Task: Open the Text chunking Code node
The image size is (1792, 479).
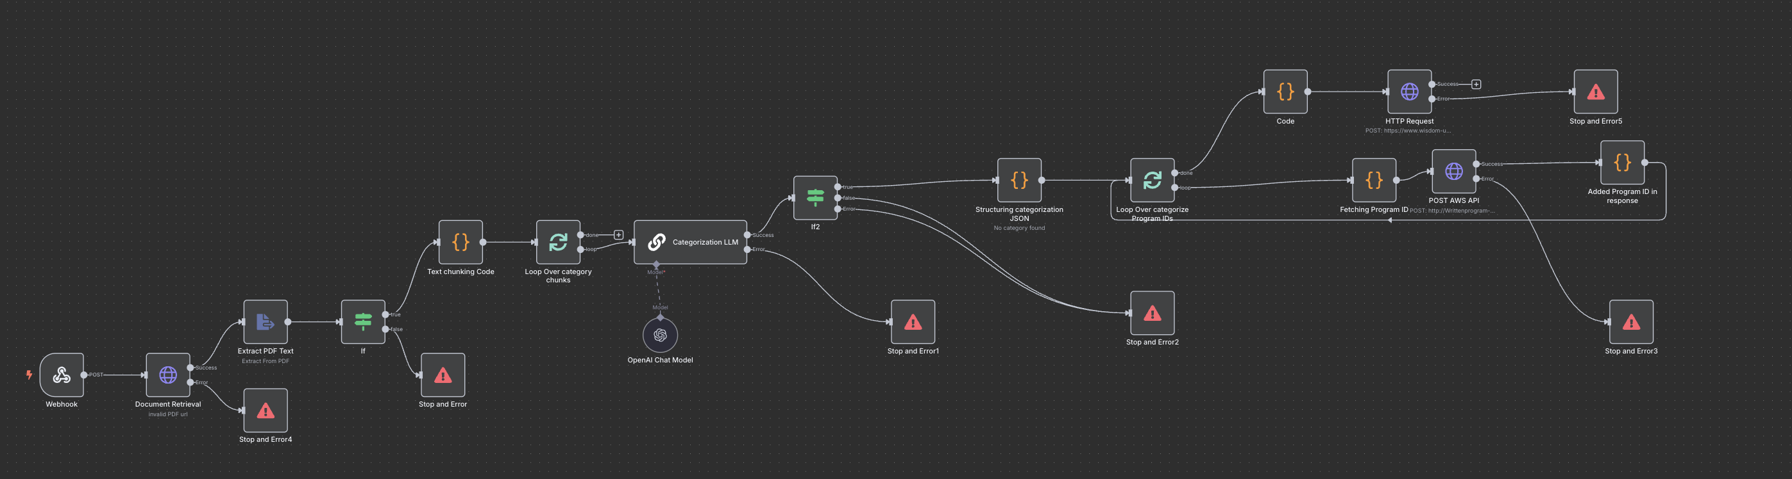Action: (x=461, y=242)
